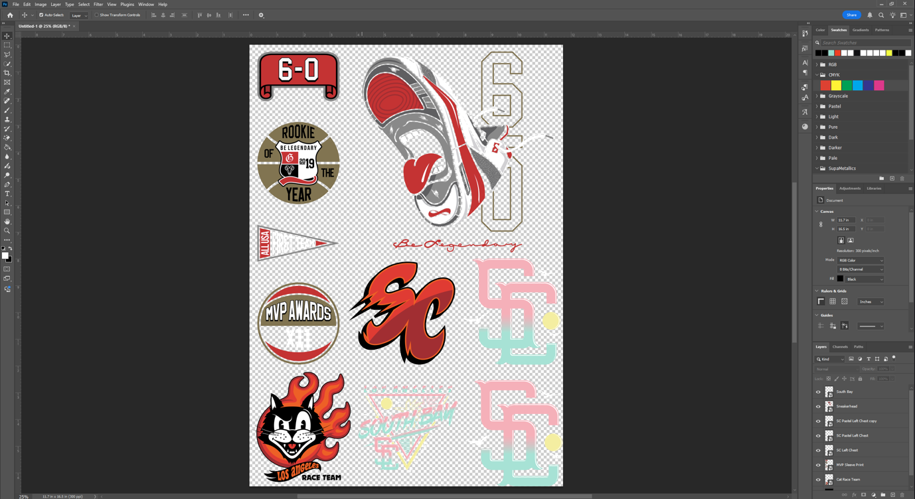
Task: Open the options bar gear settings
Action: click(x=261, y=15)
